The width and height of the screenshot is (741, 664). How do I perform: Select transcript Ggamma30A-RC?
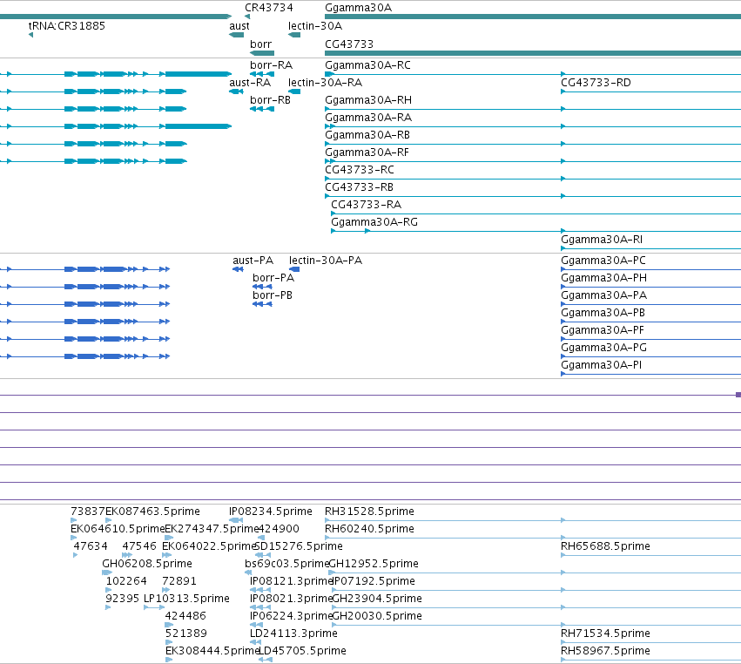coord(367,64)
